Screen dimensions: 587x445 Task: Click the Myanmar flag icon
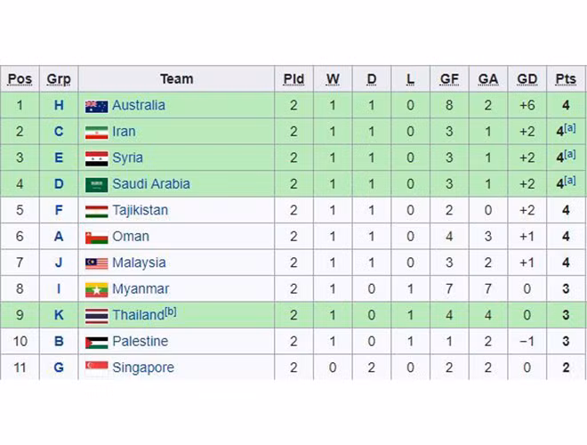[96, 290]
